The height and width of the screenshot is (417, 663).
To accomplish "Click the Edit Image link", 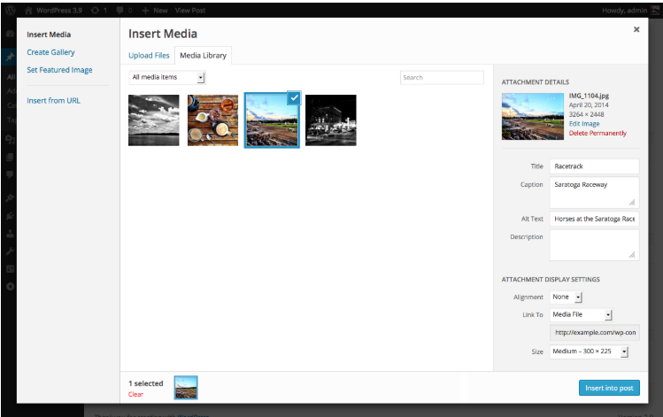I will 584,124.
